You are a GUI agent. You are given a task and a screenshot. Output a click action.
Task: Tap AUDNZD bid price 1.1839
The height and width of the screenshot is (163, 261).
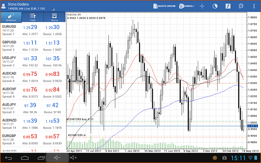[30, 121]
